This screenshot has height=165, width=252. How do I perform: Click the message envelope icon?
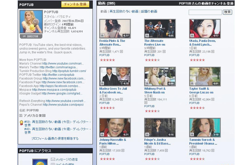[53, 159]
